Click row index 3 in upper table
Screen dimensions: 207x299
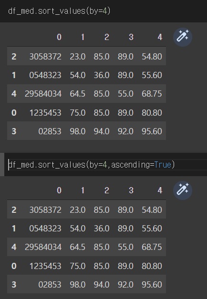click(x=14, y=131)
